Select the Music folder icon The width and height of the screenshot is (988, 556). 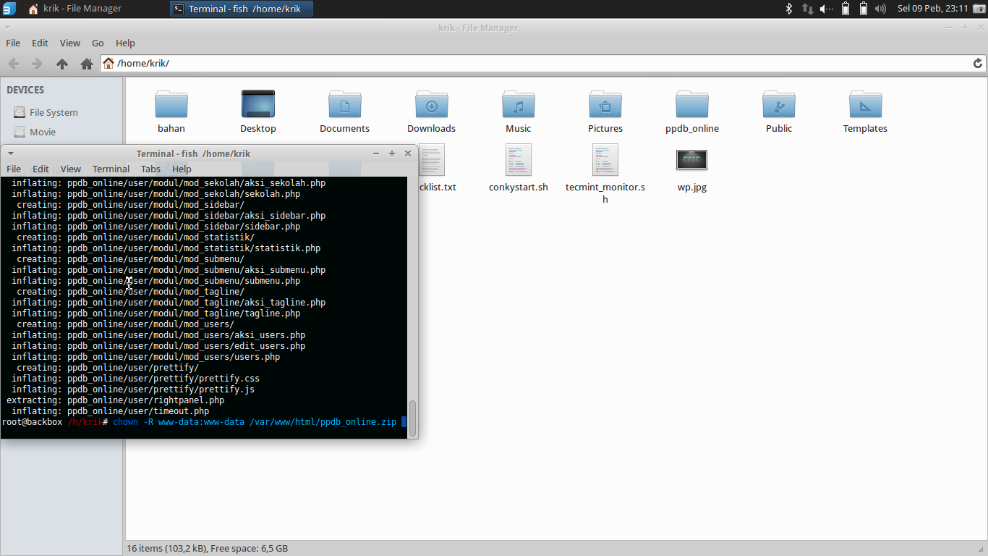tap(519, 104)
